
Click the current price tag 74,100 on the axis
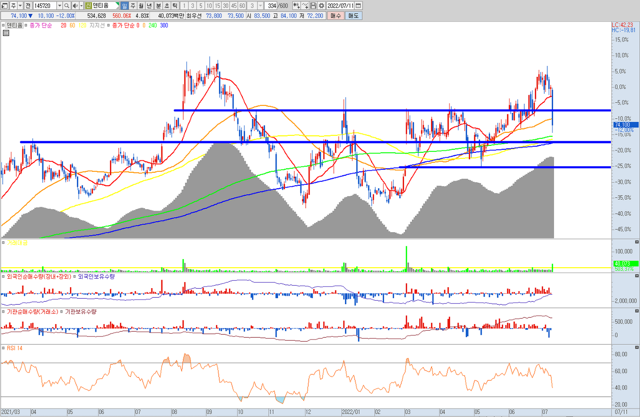coord(625,125)
